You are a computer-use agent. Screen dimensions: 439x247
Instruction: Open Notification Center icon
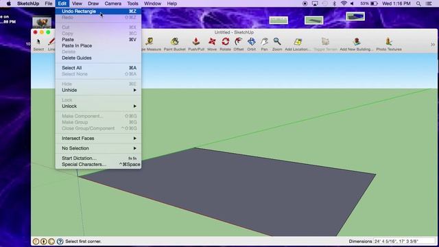pyautogui.click(x=429, y=3)
